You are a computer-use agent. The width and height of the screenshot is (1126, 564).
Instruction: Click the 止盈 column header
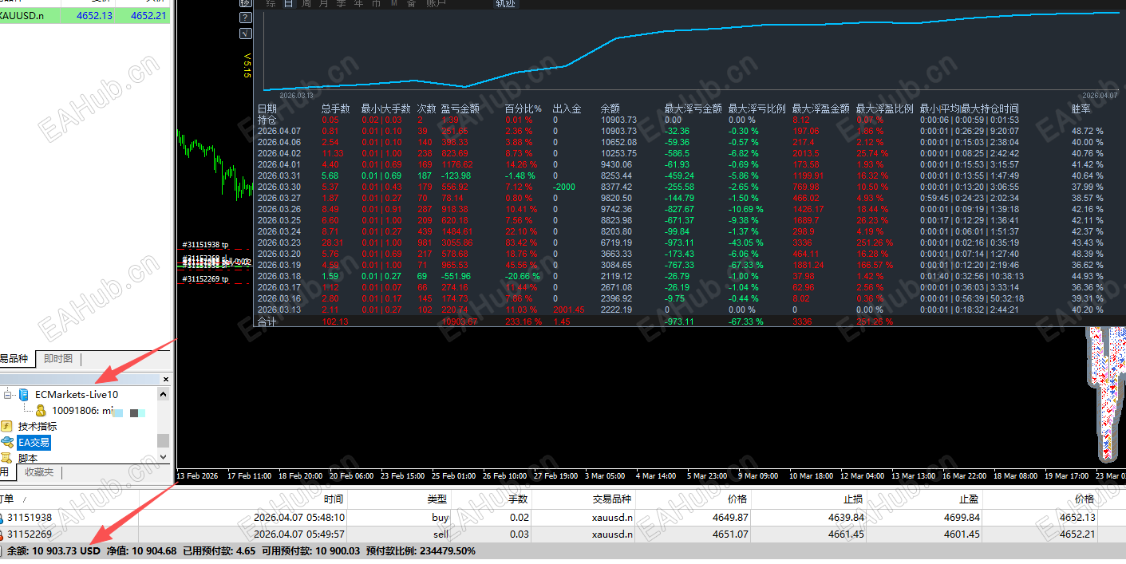tap(969, 499)
